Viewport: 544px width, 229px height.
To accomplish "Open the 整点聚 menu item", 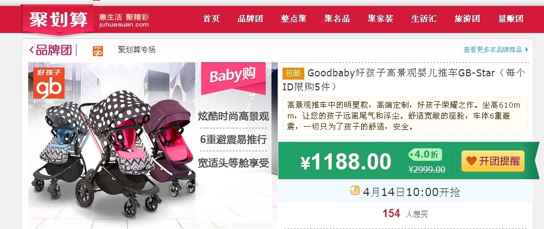I will 293,19.
